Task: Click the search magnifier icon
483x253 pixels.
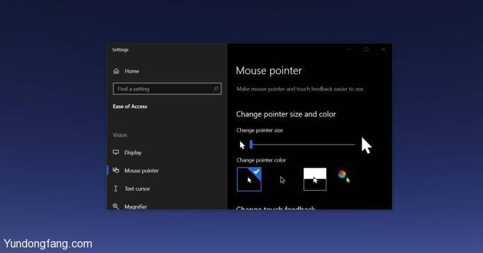Action: coord(216,89)
